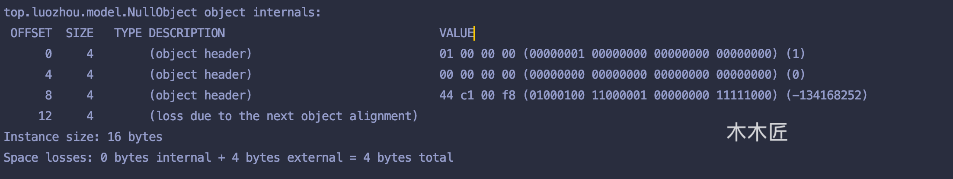Click binary '01000100 11000001 00000000 11111000'
Screen dimensions: 953x179
coord(650,96)
